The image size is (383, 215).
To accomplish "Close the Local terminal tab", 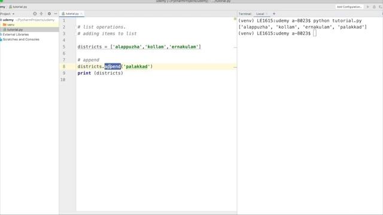I will pos(267,14).
